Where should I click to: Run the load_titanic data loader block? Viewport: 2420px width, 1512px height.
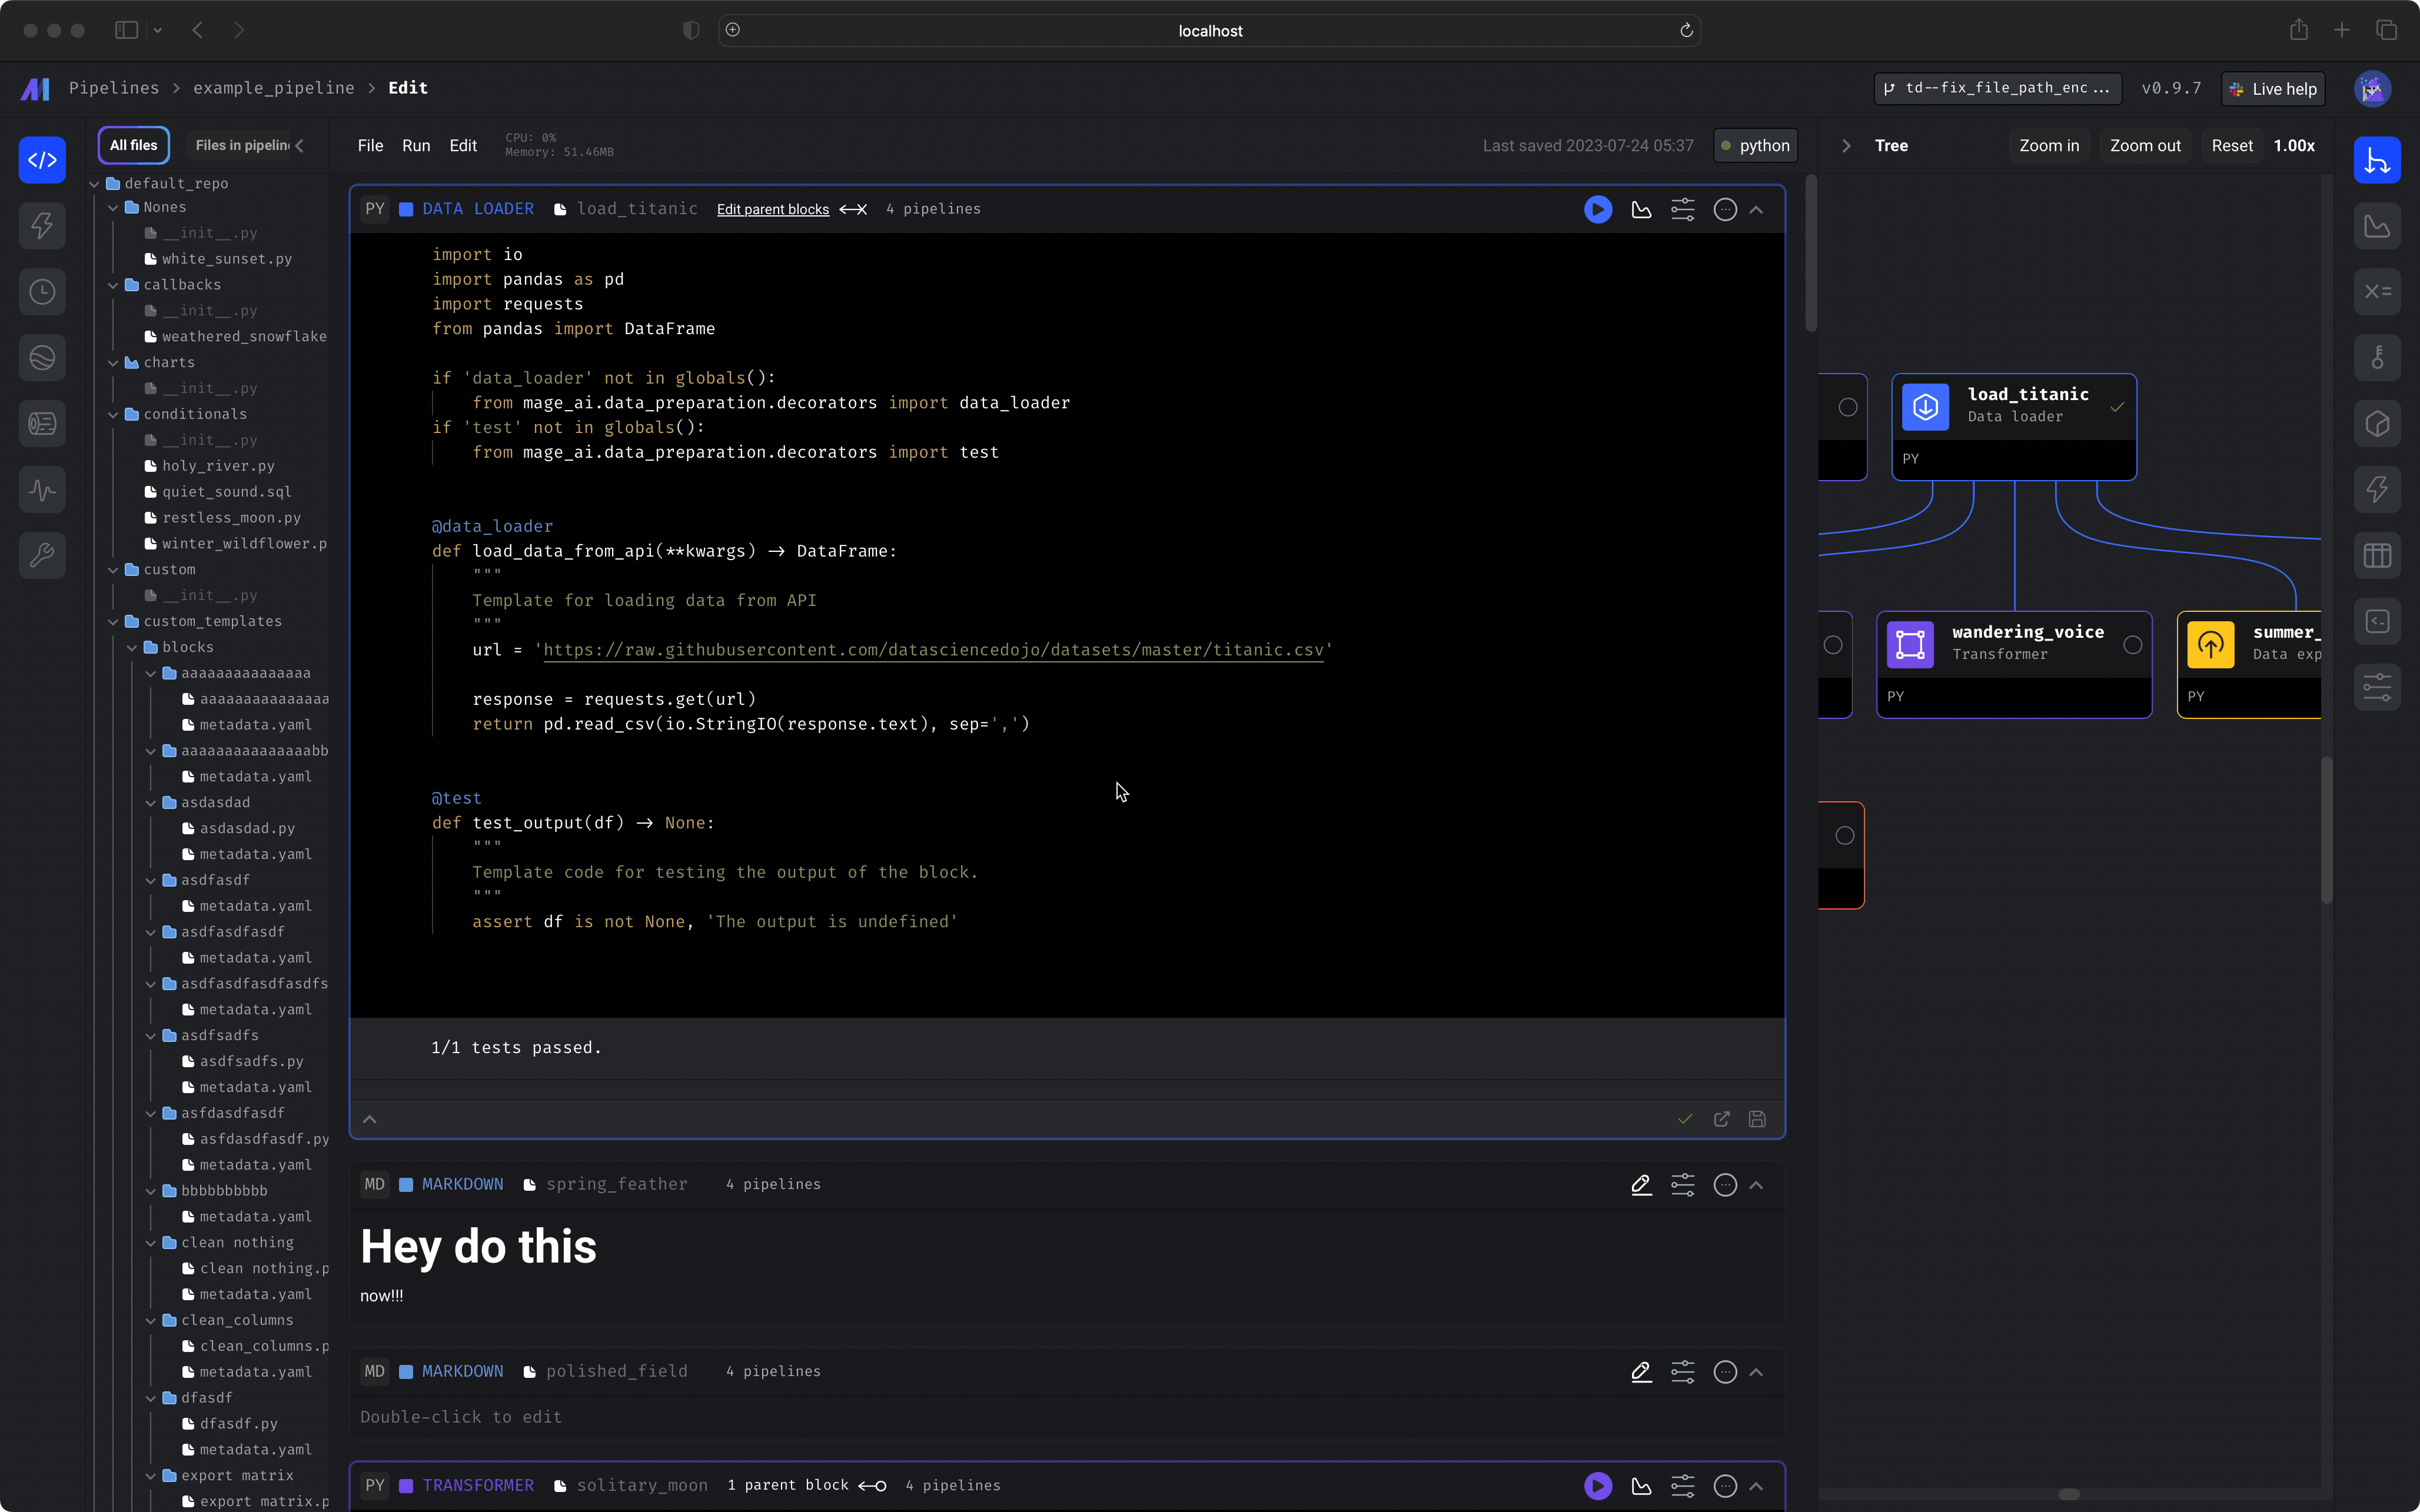coord(1597,209)
